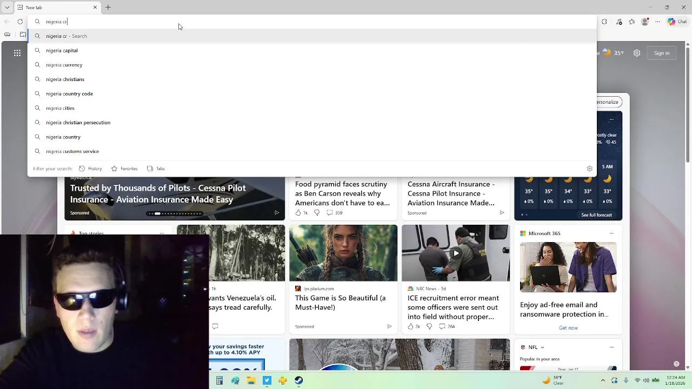The width and height of the screenshot is (692, 389).
Task: Dislike the ICE recruitment article
Action: coord(429,326)
